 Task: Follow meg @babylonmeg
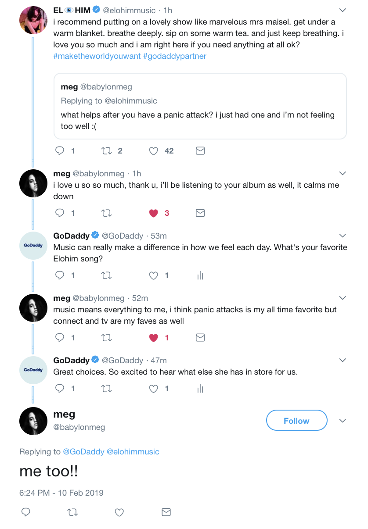click(x=296, y=421)
